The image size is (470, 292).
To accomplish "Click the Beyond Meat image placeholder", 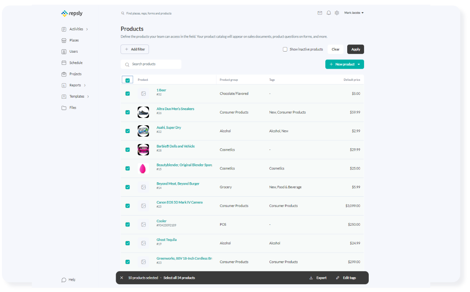I will (144, 187).
